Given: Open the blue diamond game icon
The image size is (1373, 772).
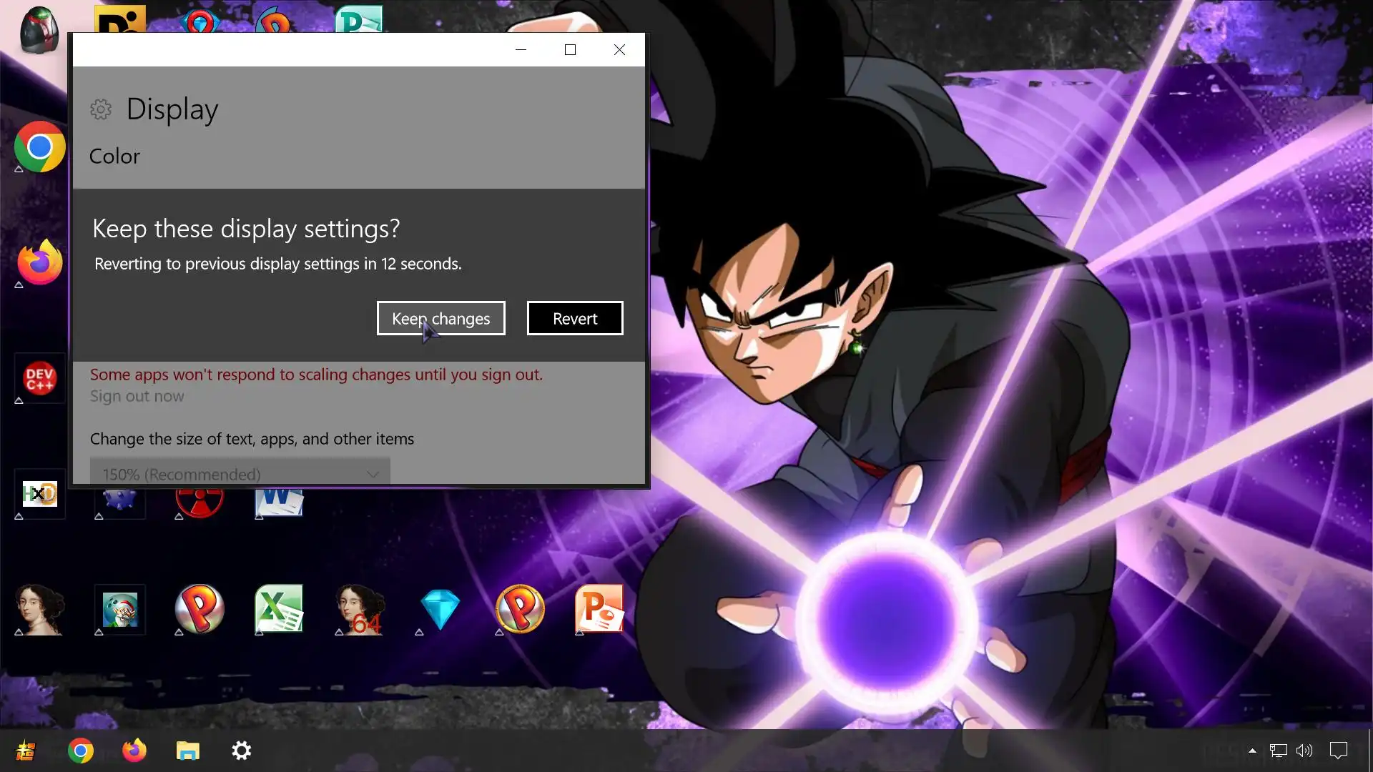Looking at the screenshot, I should 440,609.
